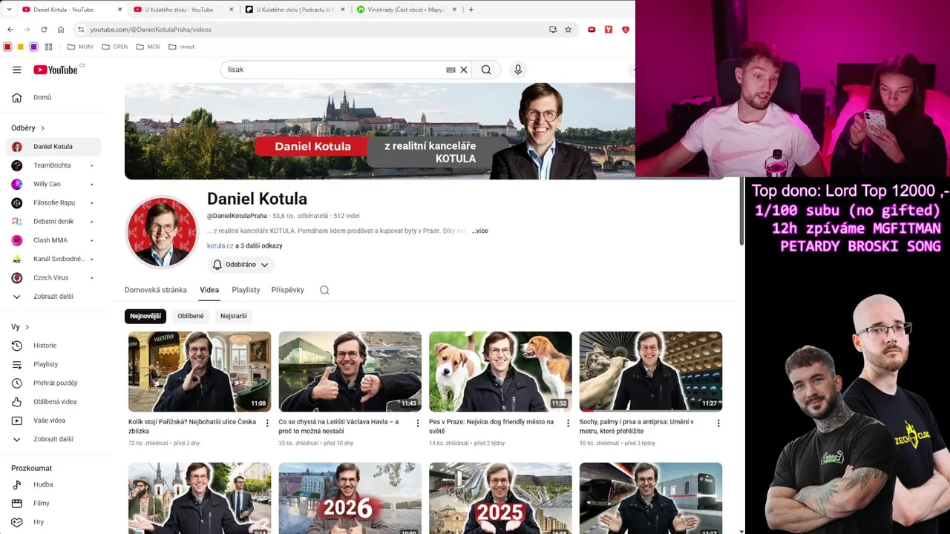Screen dimensions: 950x534
Task: Close the Daniel Kotula browser tab
Action: pyautogui.click(x=120, y=10)
